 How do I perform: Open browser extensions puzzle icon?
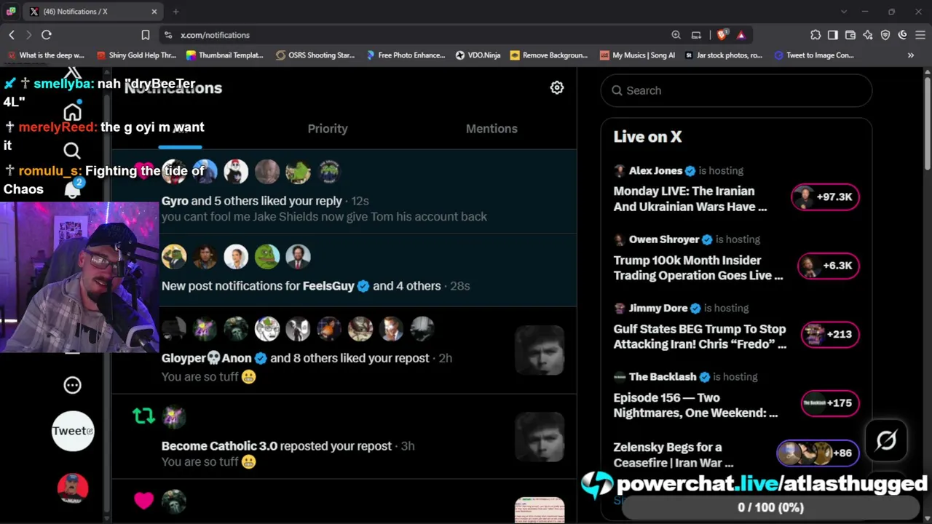(815, 35)
